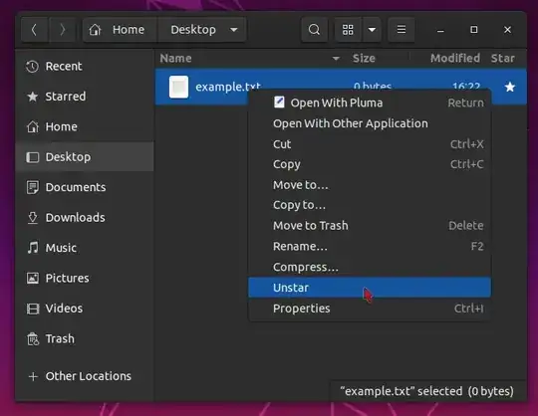Open Music in the sidebar

(85, 248)
